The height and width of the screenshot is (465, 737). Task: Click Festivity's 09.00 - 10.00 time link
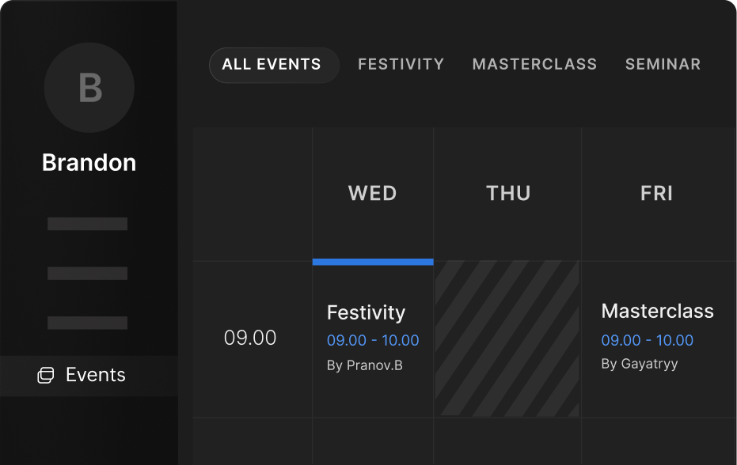(373, 341)
